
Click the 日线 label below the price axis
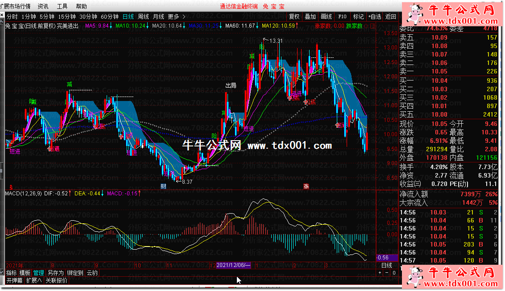pyautogui.click(x=386, y=265)
